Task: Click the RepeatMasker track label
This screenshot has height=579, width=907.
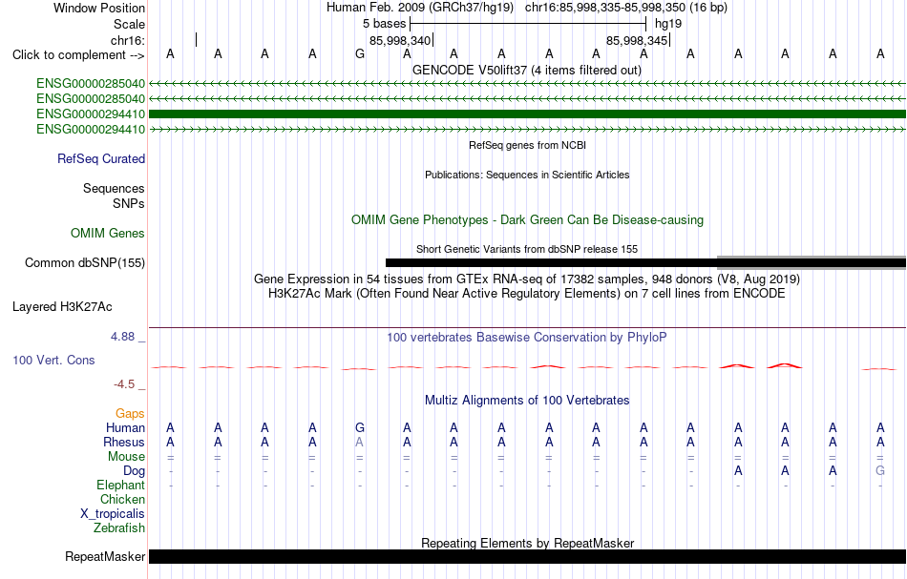Action: click(105, 557)
